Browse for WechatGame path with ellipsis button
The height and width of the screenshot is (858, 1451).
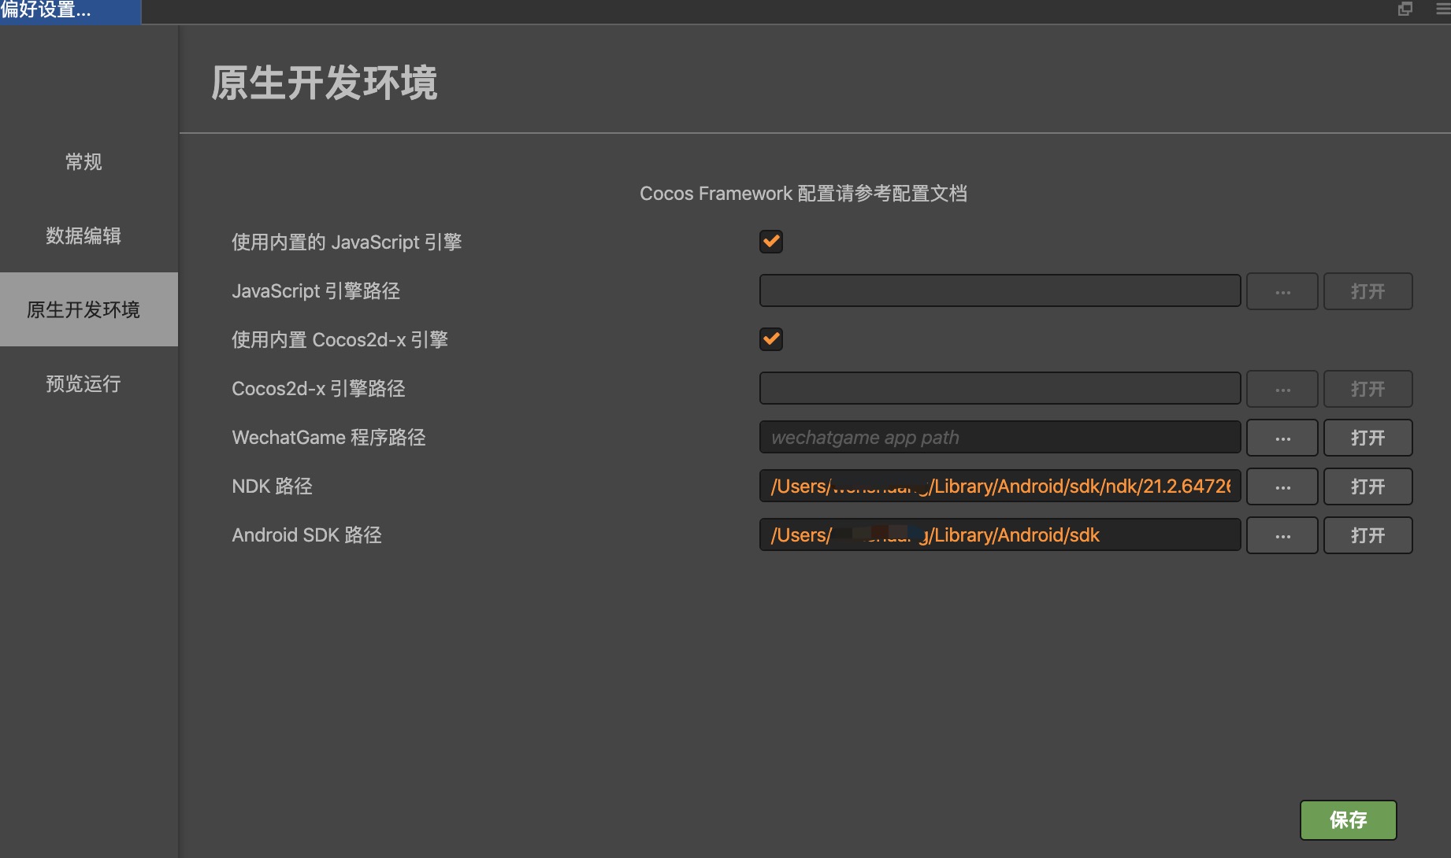(1282, 438)
